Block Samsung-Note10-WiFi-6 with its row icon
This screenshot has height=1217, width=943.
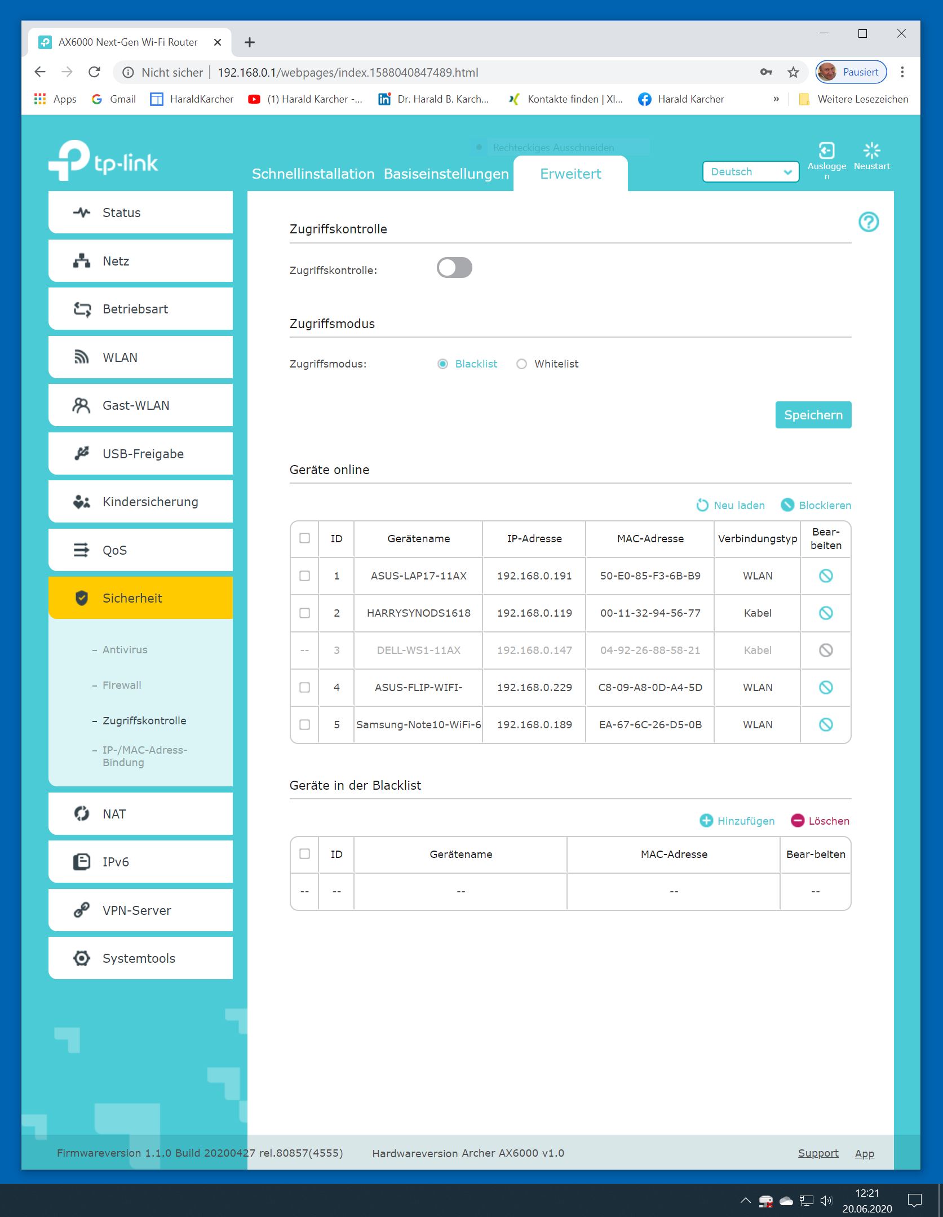click(x=826, y=724)
